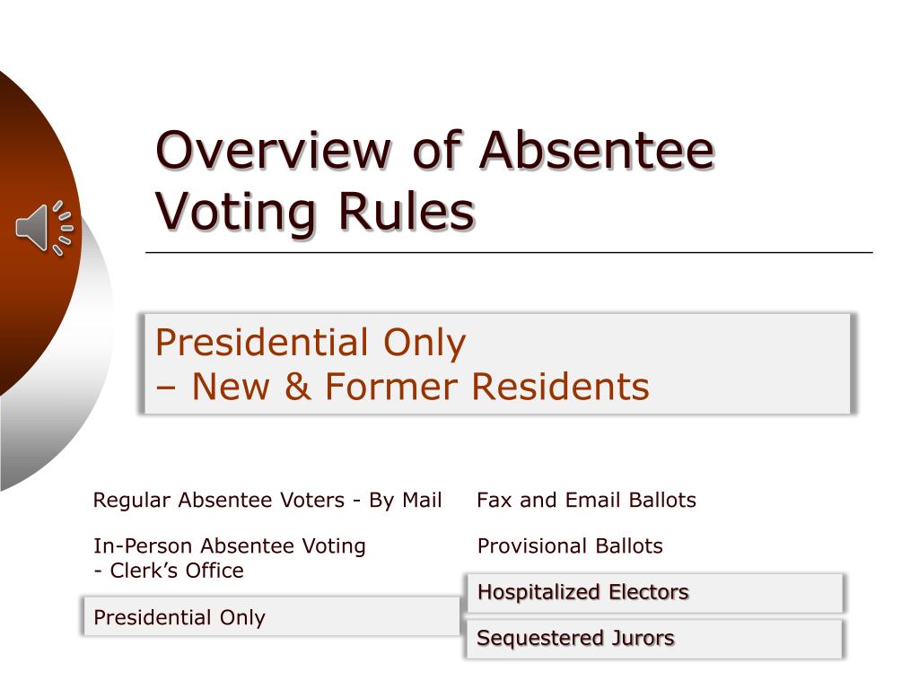Open the Provisional Ballots section
This screenshot has width=919, height=689.
(x=570, y=545)
